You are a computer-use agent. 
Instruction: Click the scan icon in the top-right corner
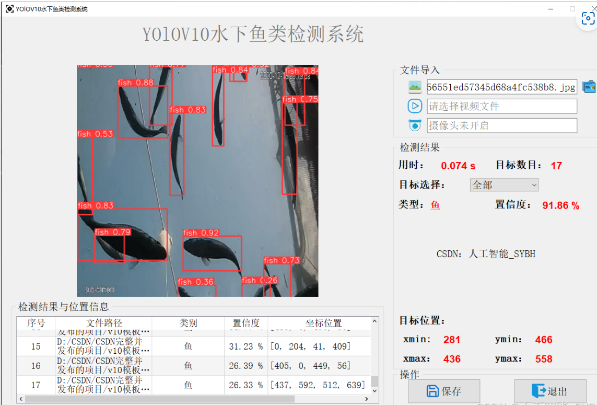pyautogui.click(x=588, y=18)
